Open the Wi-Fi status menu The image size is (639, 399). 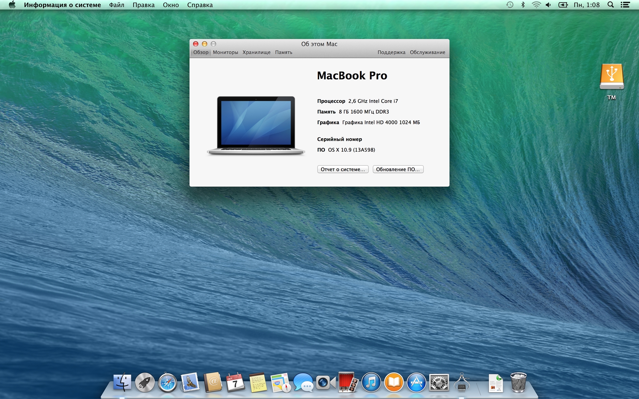click(536, 5)
